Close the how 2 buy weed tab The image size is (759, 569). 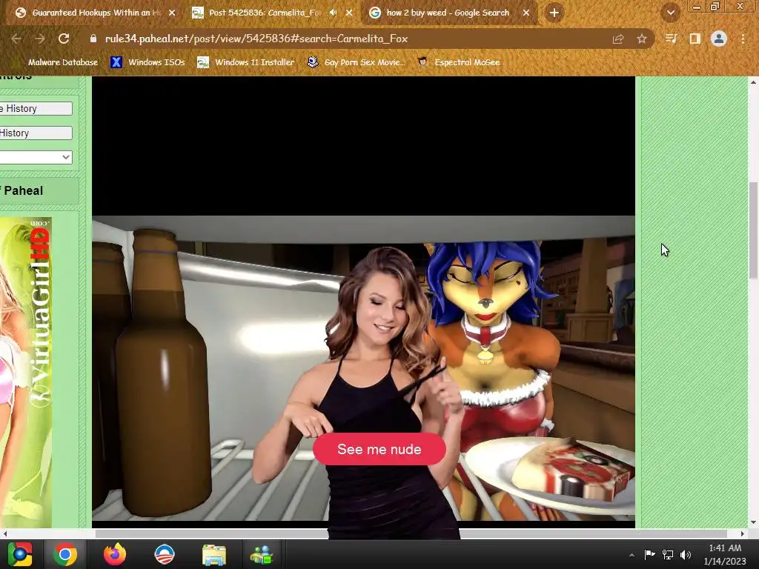pos(526,13)
